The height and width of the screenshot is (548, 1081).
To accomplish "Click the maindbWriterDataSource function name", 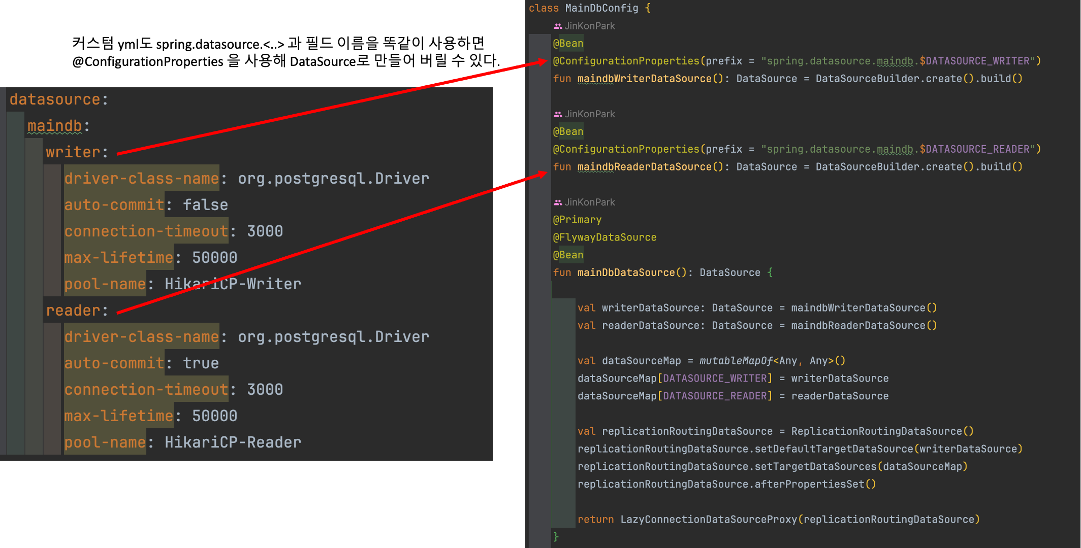I will tap(644, 79).
